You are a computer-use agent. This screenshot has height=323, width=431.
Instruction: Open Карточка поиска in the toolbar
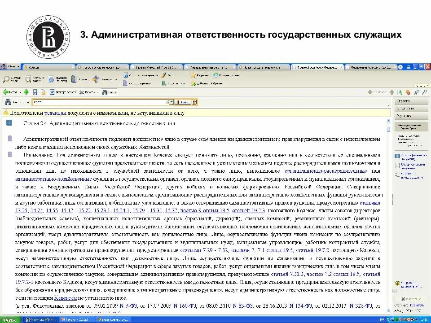pyautogui.click(x=35, y=79)
